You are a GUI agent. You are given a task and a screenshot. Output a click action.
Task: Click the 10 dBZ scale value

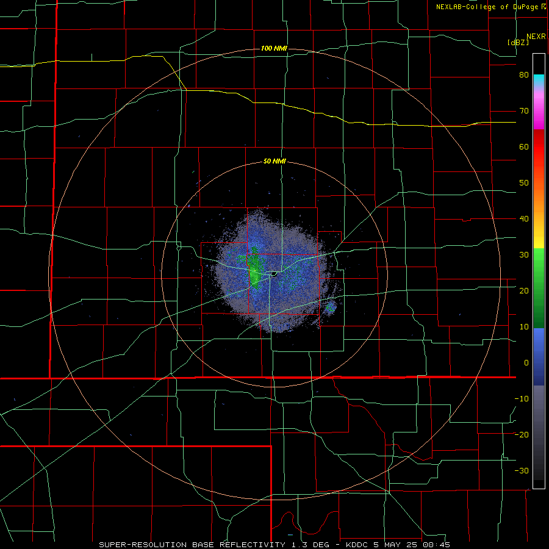coord(524,327)
